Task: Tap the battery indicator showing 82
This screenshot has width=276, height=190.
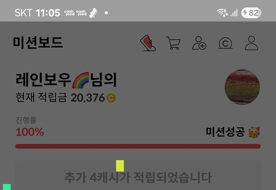Action: pos(251,13)
